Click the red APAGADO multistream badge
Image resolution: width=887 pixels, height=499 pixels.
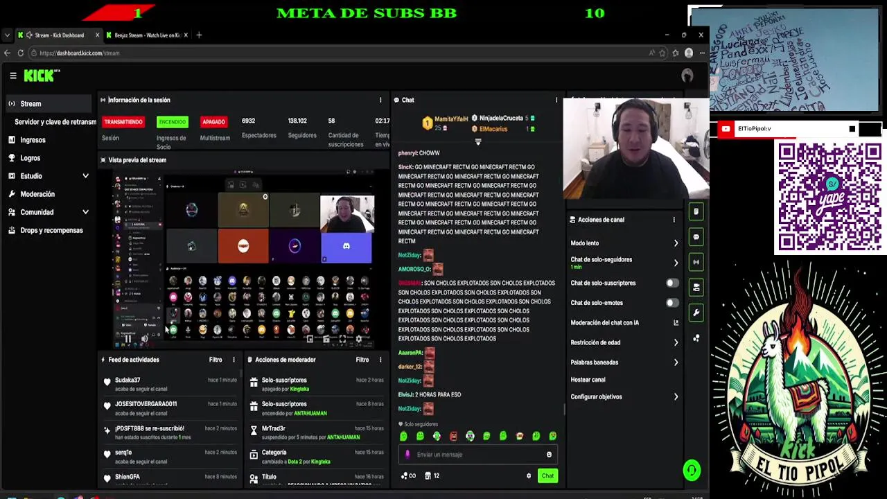tap(213, 122)
